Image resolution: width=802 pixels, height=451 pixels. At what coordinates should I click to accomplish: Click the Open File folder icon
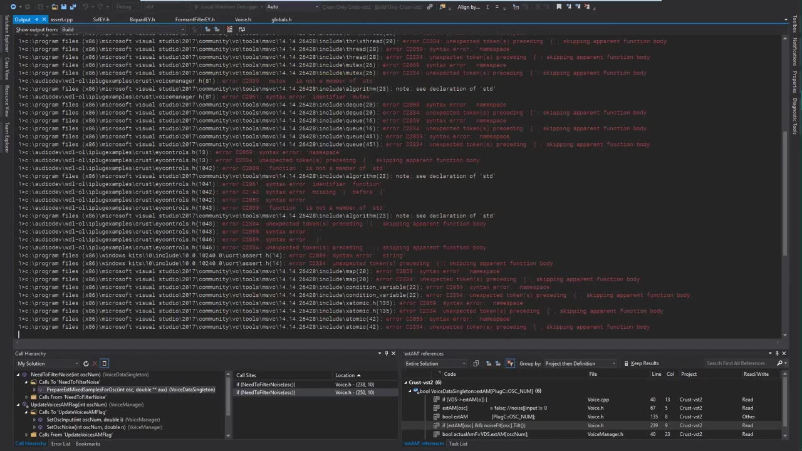[x=55, y=7]
